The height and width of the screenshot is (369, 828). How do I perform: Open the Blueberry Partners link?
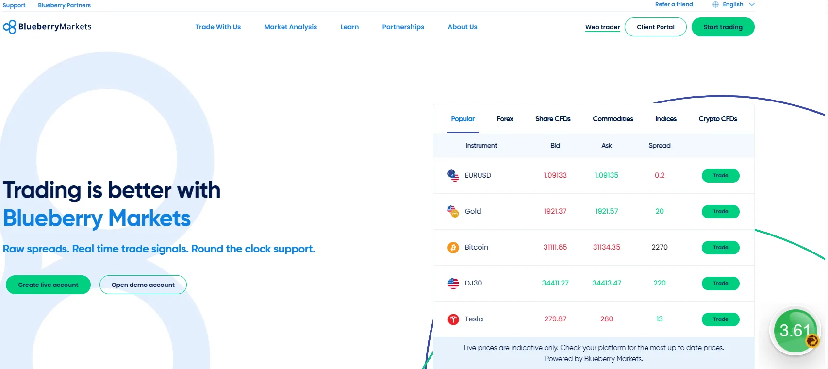point(64,5)
